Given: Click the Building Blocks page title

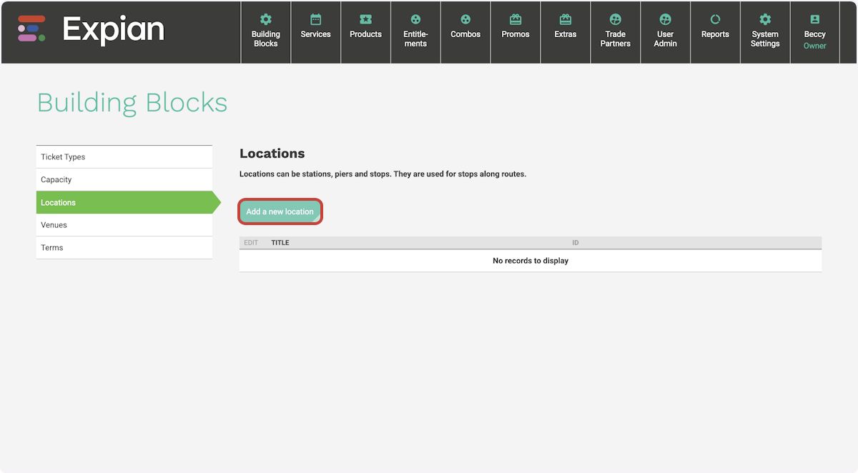Looking at the screenshot, I should point(132,103).
